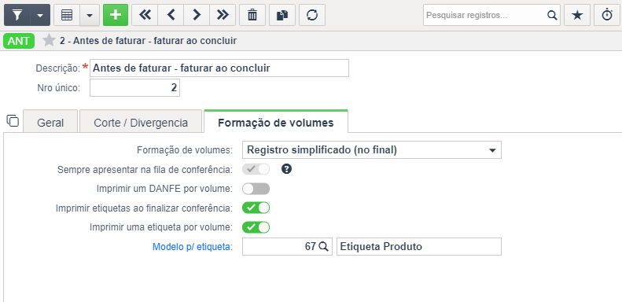Go to the next record
622x302 pixels.
click(197, 15)
